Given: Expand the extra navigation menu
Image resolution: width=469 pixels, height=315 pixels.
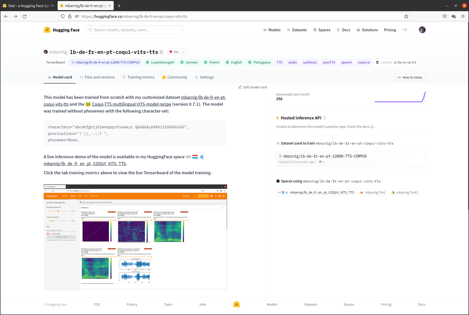Looking at the screenshot, I should 405,30.
